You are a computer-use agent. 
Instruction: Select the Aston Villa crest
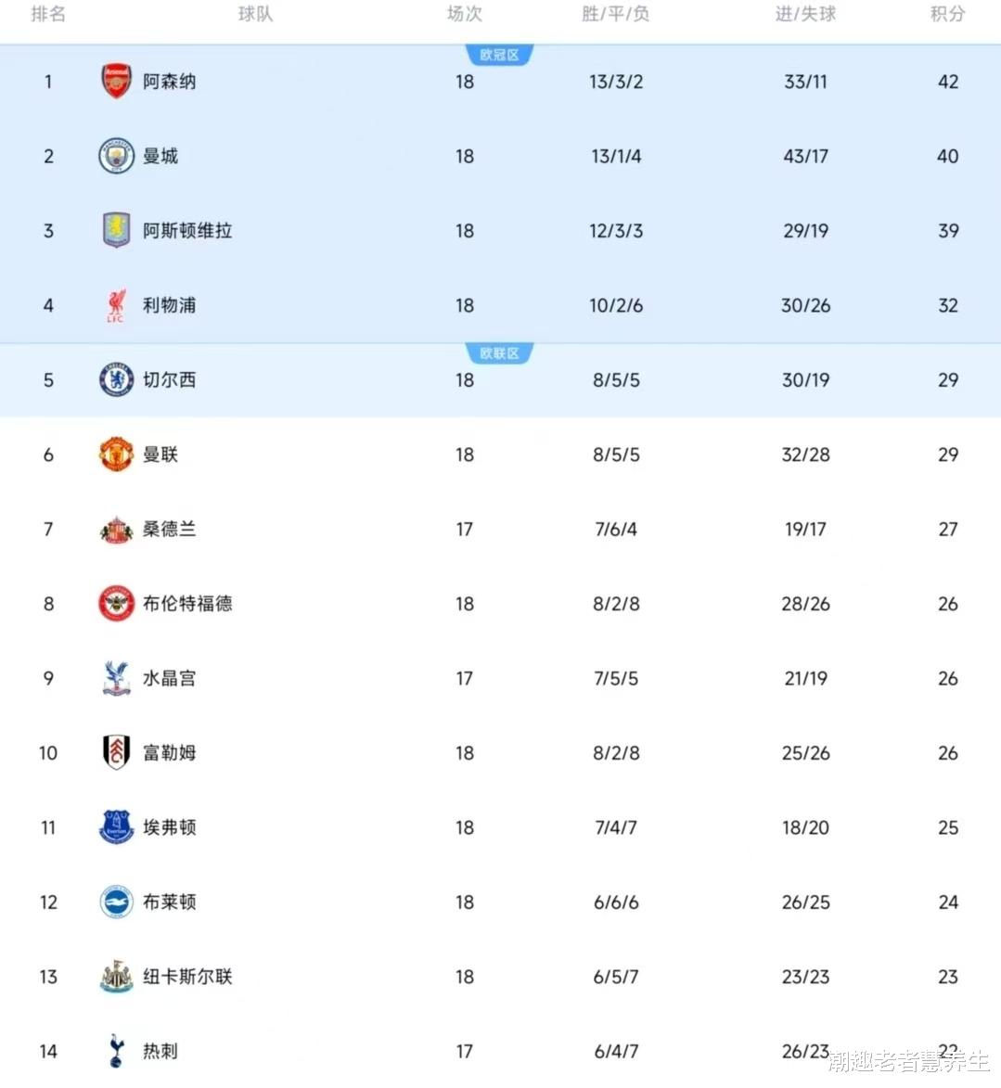pos(116,230)
